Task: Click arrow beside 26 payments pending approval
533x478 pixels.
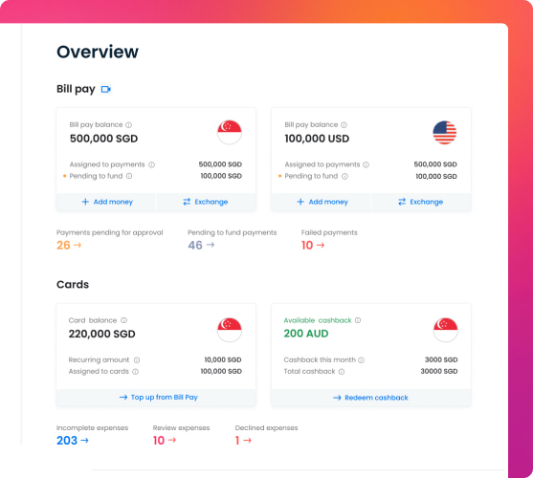Action: point(78,245)
